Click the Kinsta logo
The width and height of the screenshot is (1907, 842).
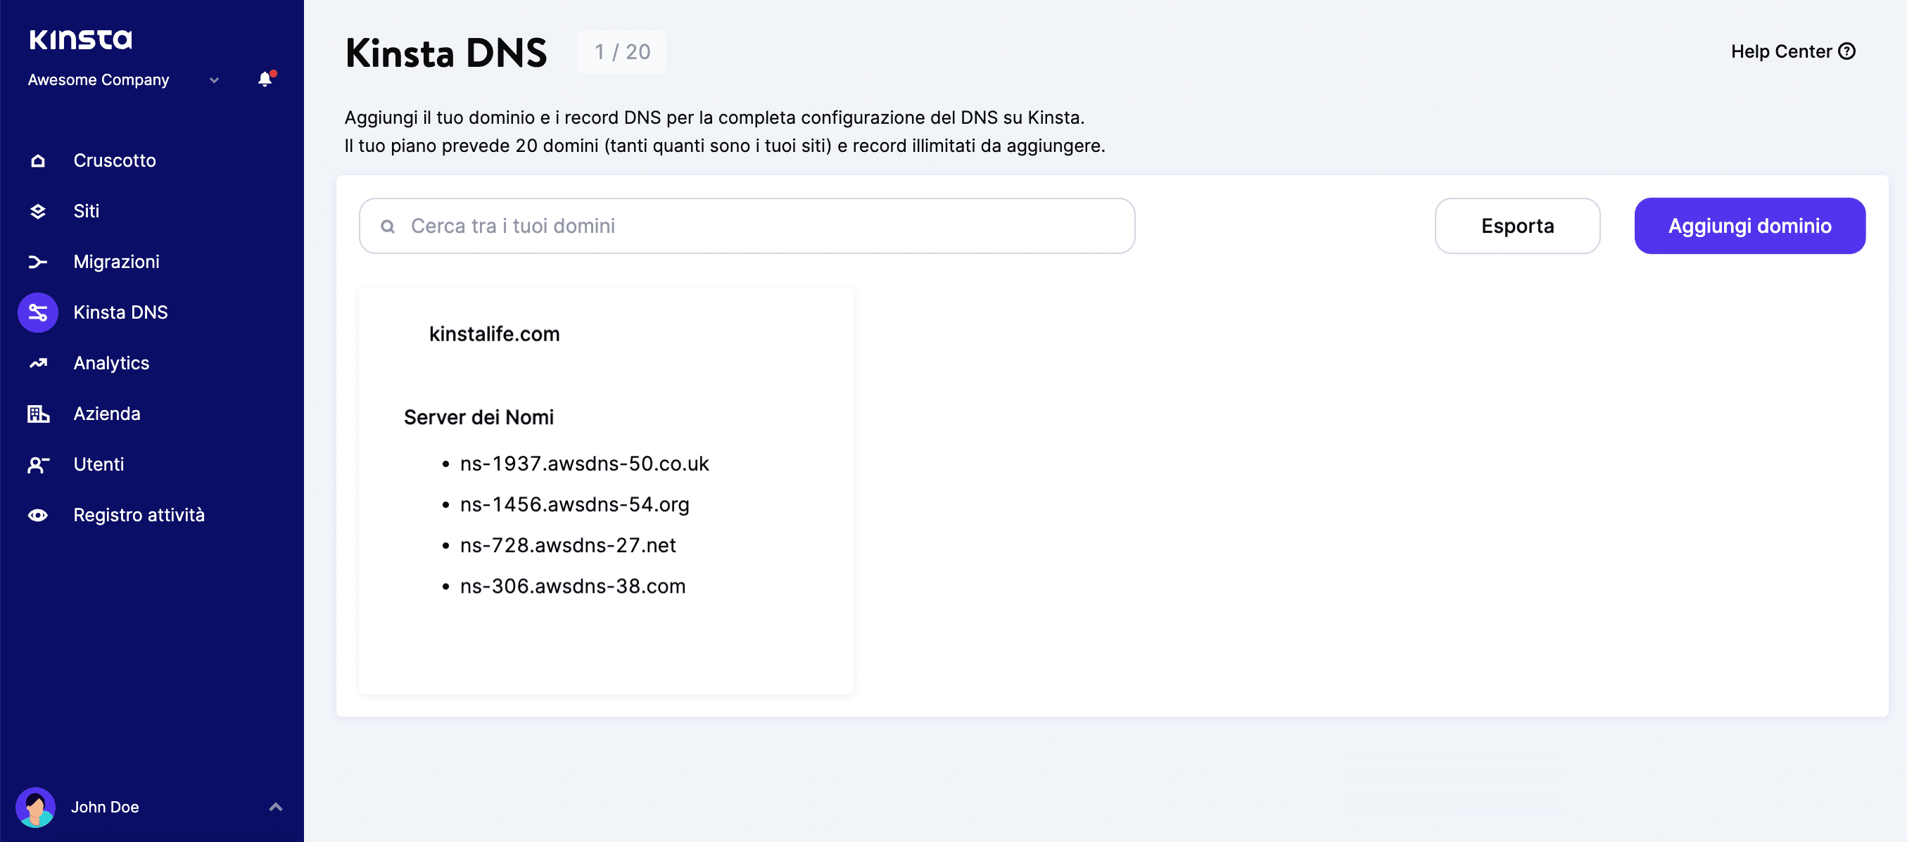pyautogui.click(x=80, y=39)
